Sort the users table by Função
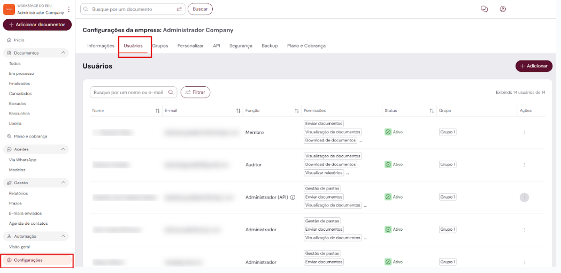This screenshot has width=561, height=273. [297, 111]
